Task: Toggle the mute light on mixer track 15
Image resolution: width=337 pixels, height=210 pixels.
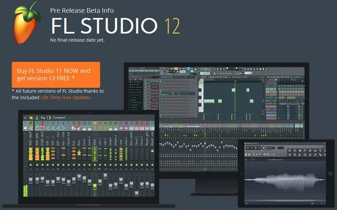Action: pyautogui.click(x=110, y=165)
